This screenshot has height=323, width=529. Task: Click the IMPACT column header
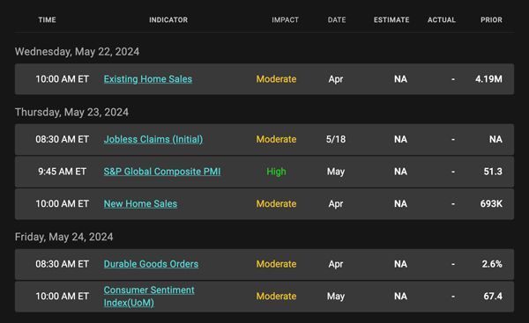285,20
